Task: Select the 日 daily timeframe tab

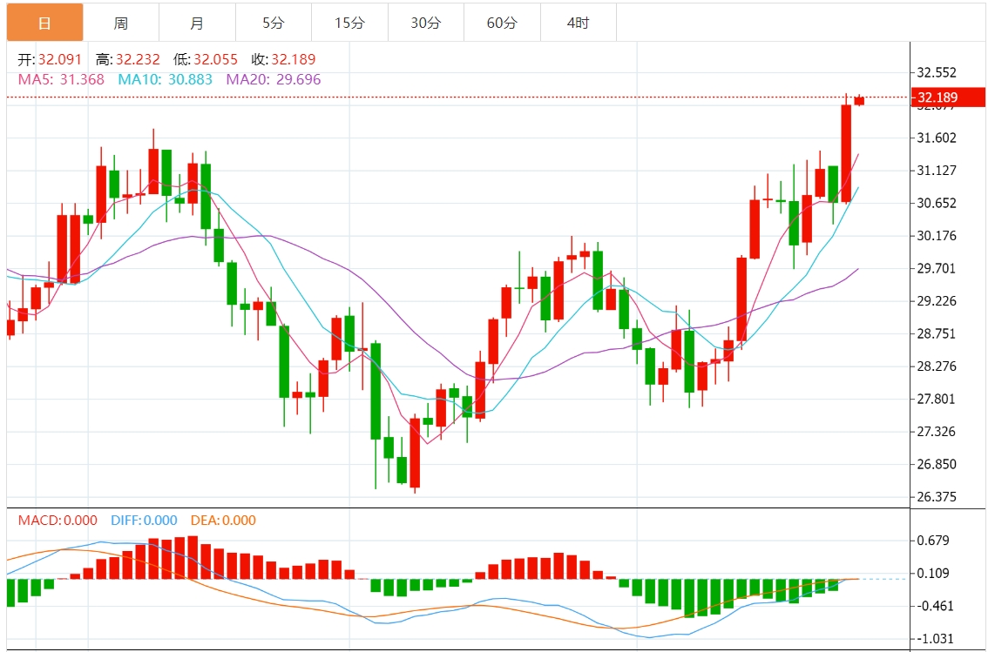Action: 45,23
